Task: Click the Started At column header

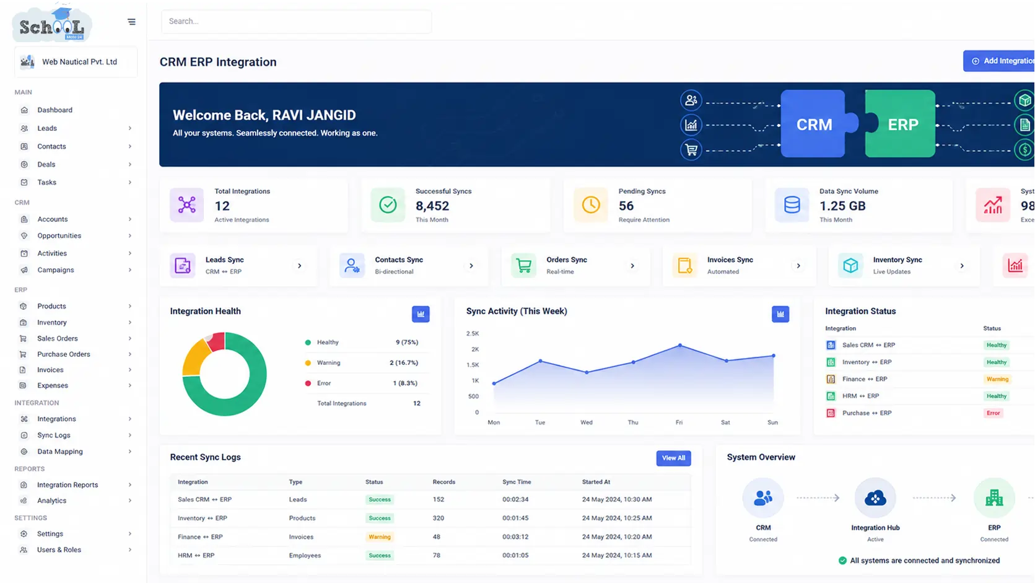Action: click(x=596, y=482)
